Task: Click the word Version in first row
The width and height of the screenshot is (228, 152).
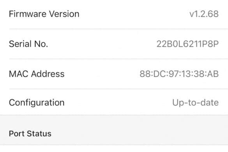Action: (x=64, y=14)
